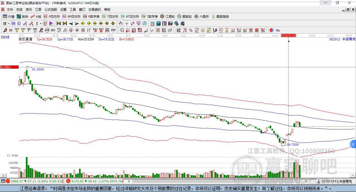This screenshot has width=356, height=192.
Task: Click the Tp=34.2529 value
Action: 44,40
